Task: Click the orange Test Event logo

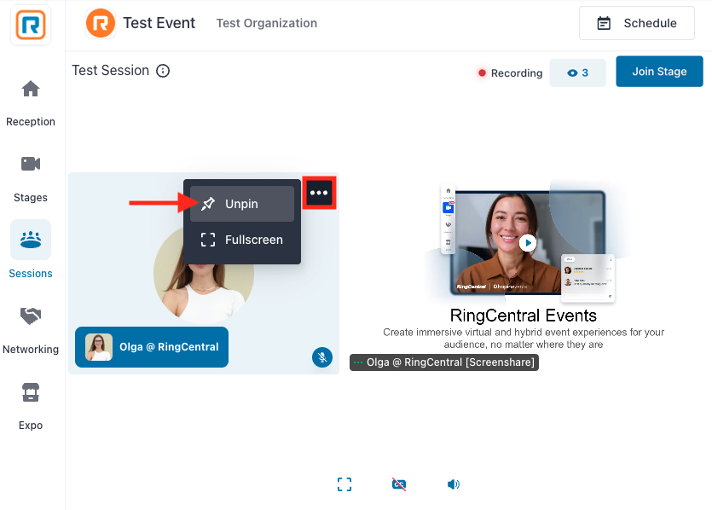Action: coord(101,23)
